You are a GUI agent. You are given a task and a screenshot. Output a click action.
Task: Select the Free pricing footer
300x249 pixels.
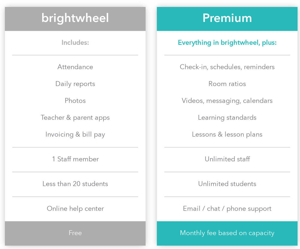pyautogui.click(x=75, y=233)
